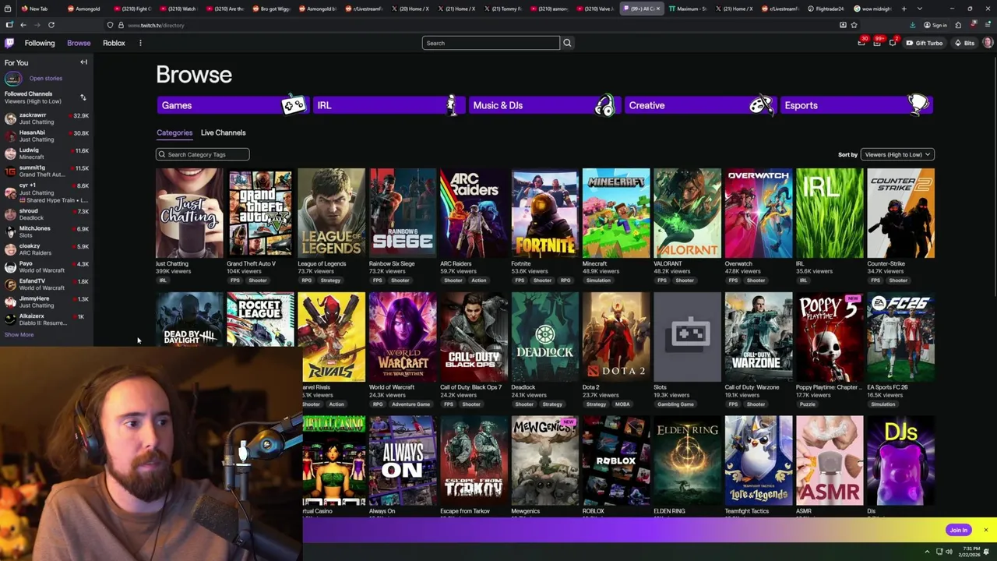
Task: Open the stories avatar ring icon
Action: tap(12, 79)
